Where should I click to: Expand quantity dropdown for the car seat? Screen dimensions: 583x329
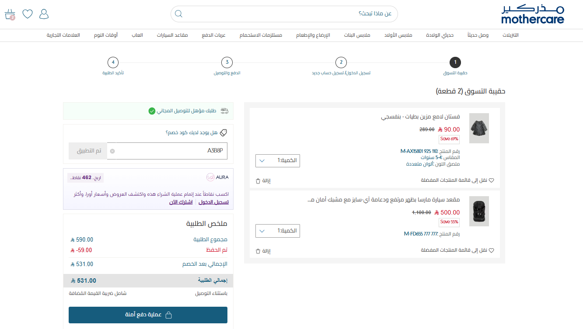pyautogui.click(x=262, y=231)
